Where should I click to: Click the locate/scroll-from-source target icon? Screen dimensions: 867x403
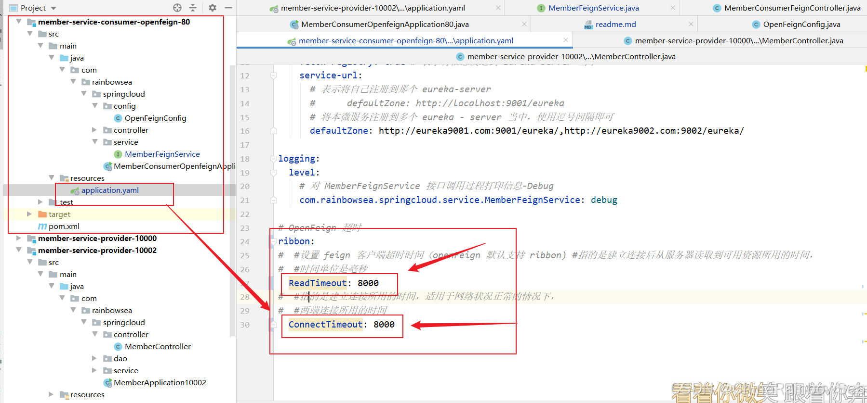pyautogui.click(x=177, y=8)
